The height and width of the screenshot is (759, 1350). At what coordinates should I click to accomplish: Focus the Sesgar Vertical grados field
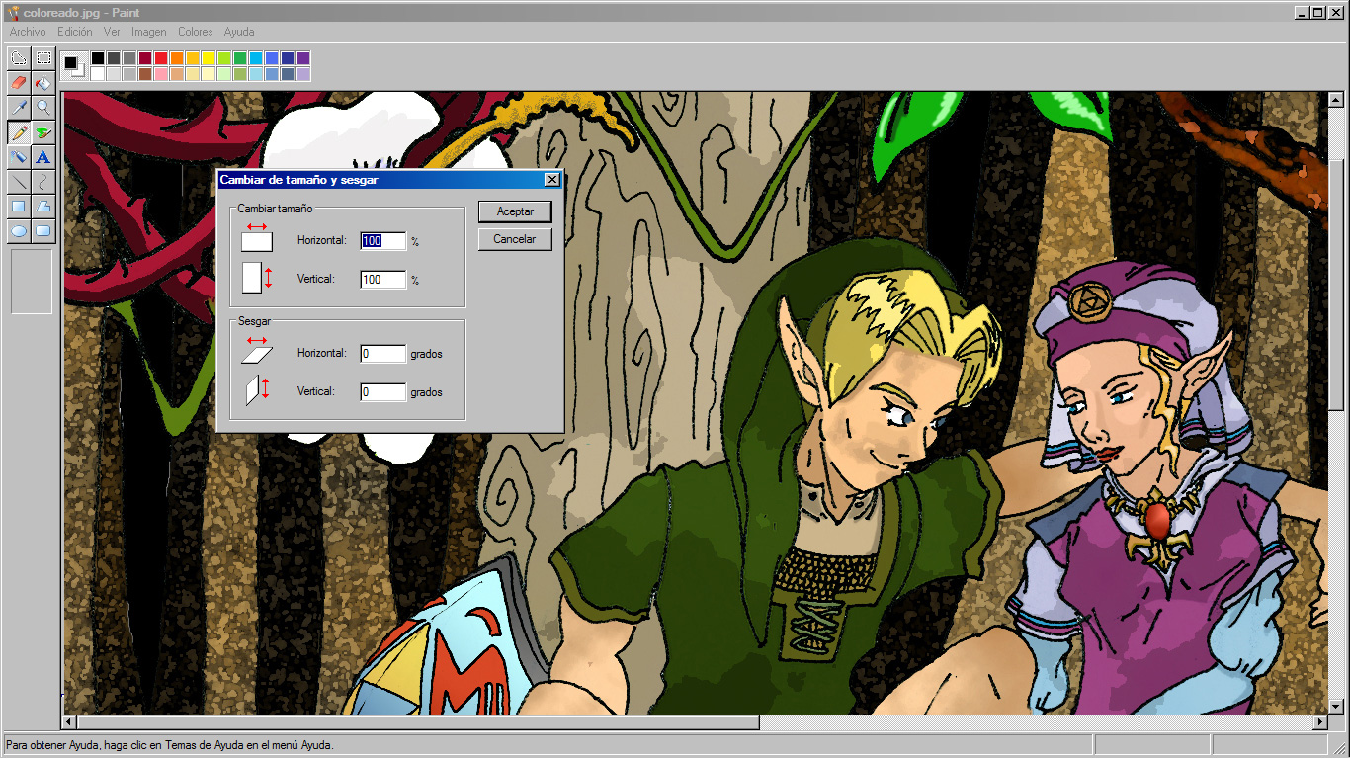pos(383,392)
